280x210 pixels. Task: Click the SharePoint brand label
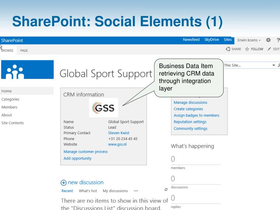12,40
